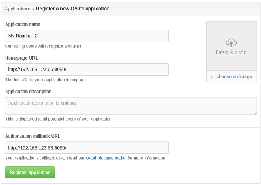Screen dimensions: 261x185
Task: Focus the Authorization callback URL input
Action: (x=87, y=148)
